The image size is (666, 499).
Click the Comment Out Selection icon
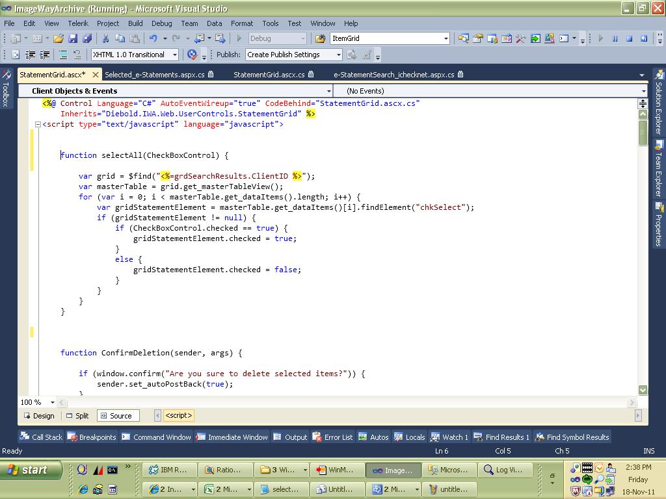63,55
